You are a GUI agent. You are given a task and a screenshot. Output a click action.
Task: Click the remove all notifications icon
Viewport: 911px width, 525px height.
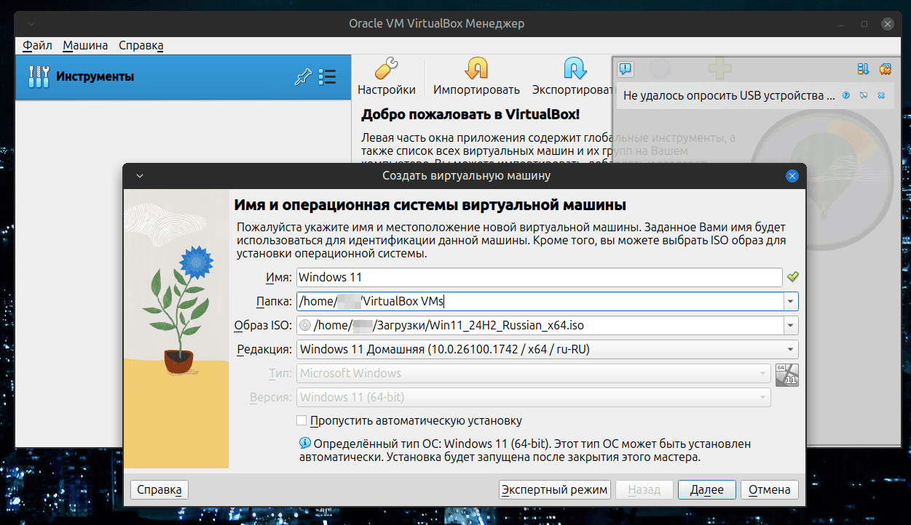click(x=885, y=69)
